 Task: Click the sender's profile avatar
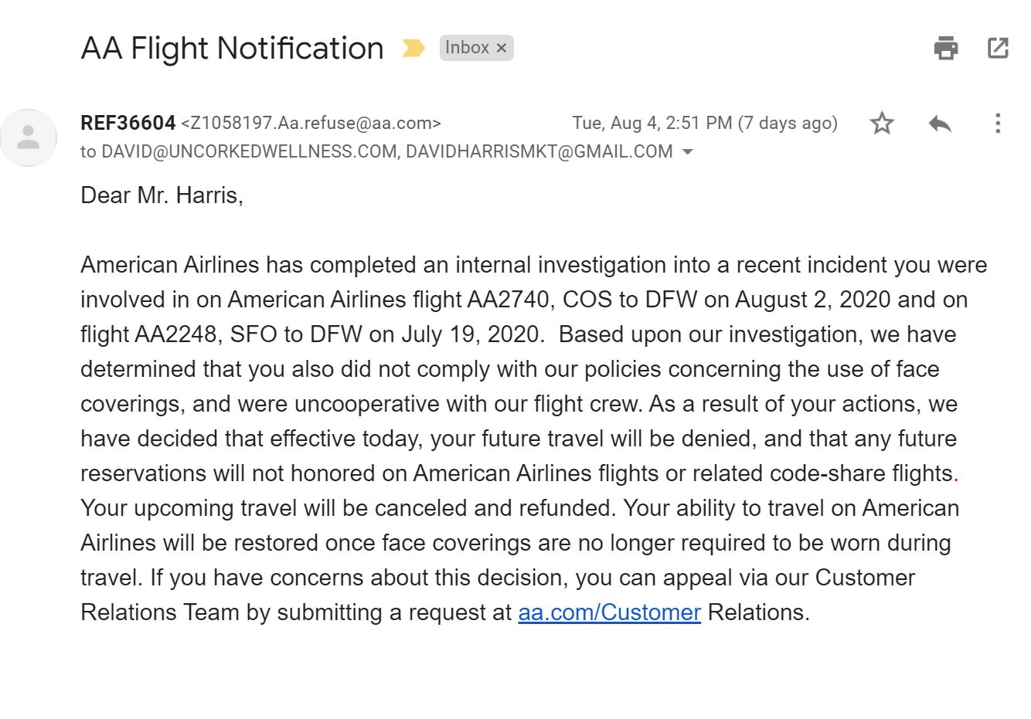click(x=29, y=137)
